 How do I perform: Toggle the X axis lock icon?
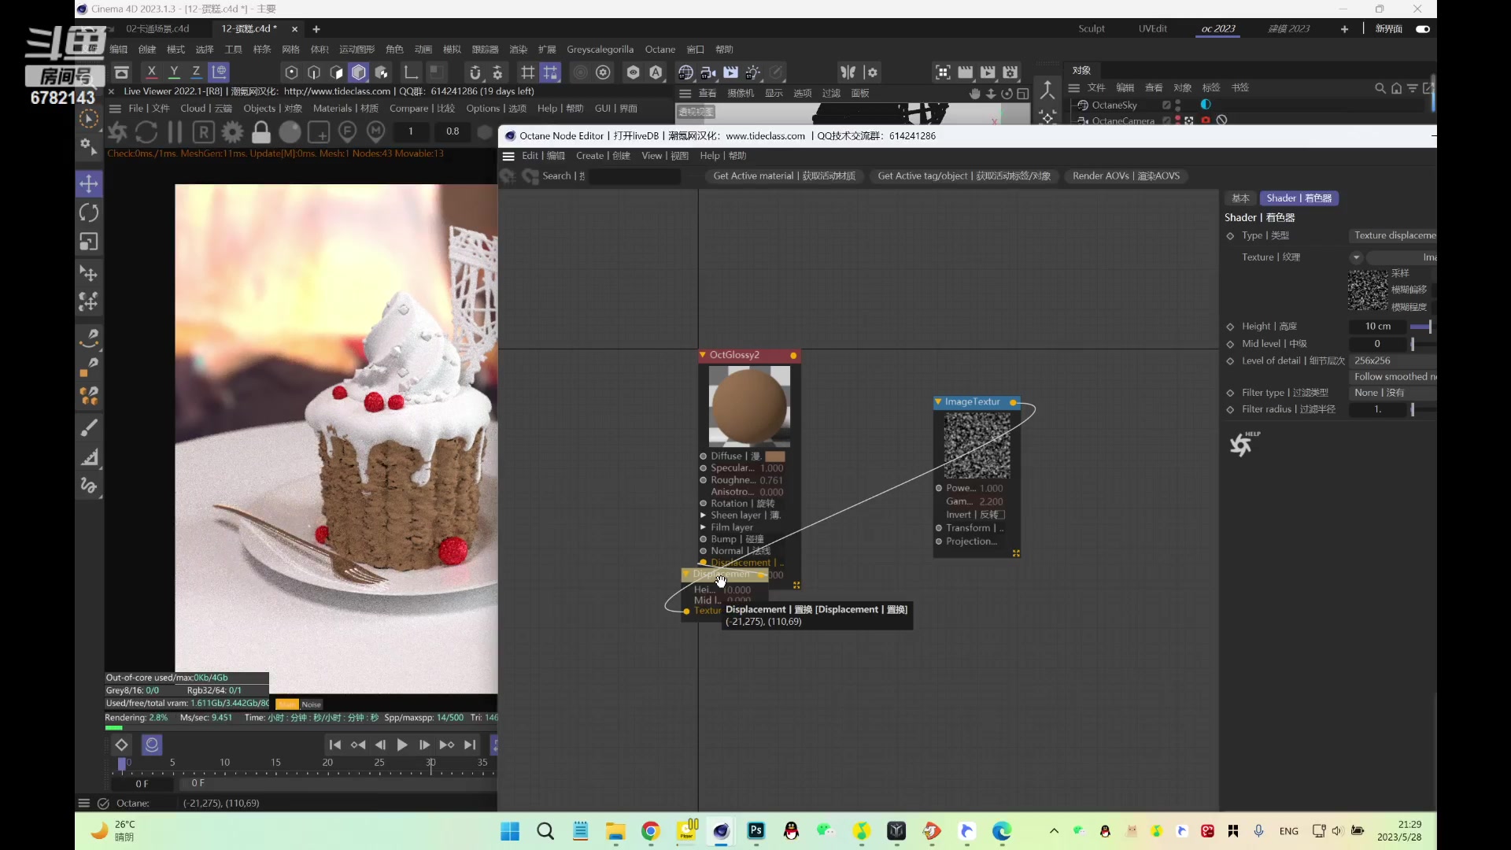(152, 72)
